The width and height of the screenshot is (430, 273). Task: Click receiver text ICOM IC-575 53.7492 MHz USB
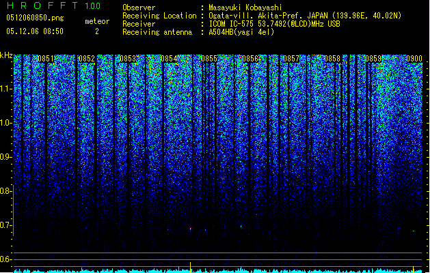pyautogui.click(x=274, y=24)
